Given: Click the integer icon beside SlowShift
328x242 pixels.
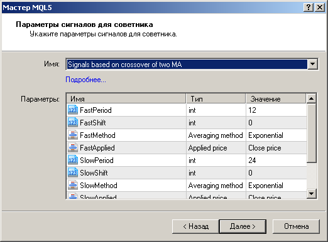Looking at the screenshot, I should (x=73, y=172).
